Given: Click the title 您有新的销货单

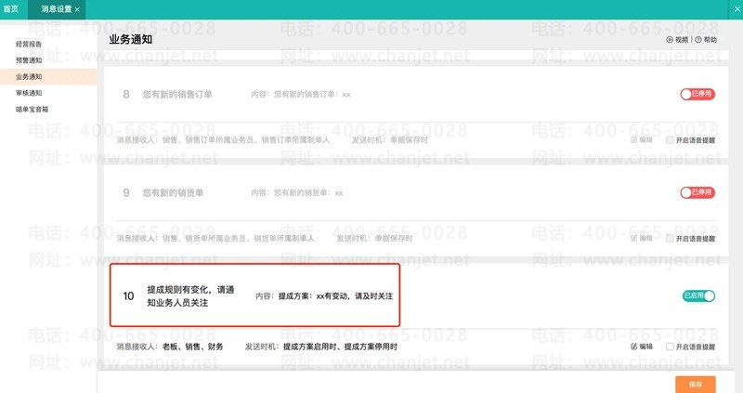Looking at the screenshot, I should [x=173, y=193].
